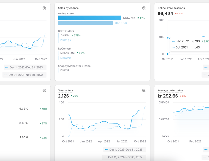Click the Draft Orders DKK5K value
This screenshot has height=161, width=209.
pyautogui.click(x=65, y=35)
